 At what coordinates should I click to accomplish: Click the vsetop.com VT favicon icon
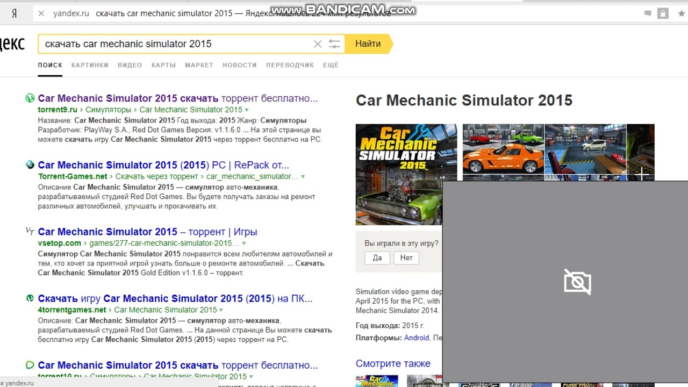coord(30,231)
